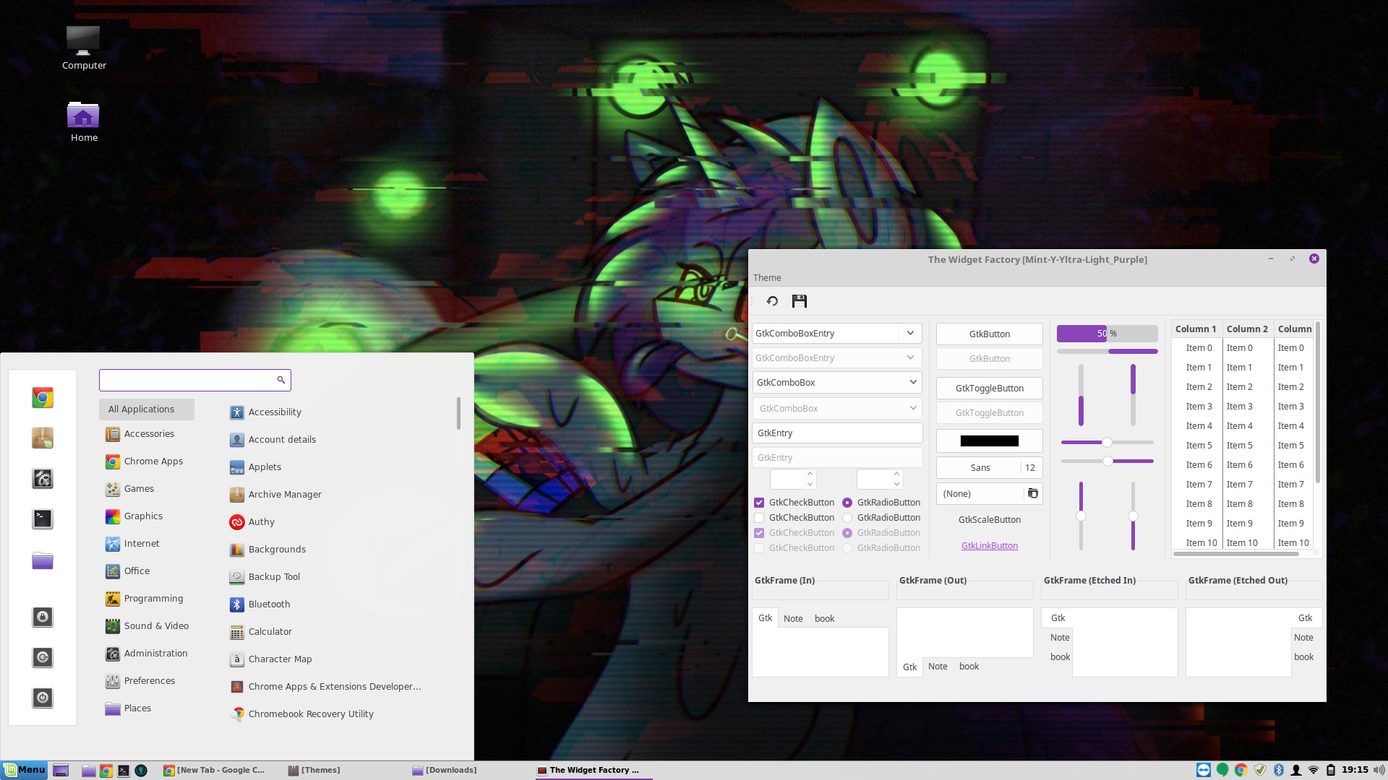Select All Applications category in menu
This screenshot has width=1388, height=780.
(147, 409)
